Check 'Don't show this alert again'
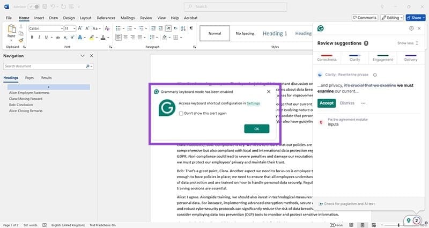This screenshot has height=228, width=429. (x=181, y=113)
